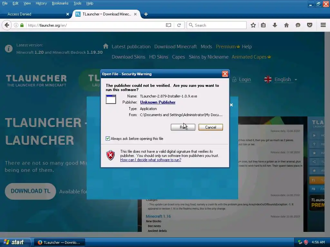
Task: Open Latest publication page
Action: (x=131, y=47)
